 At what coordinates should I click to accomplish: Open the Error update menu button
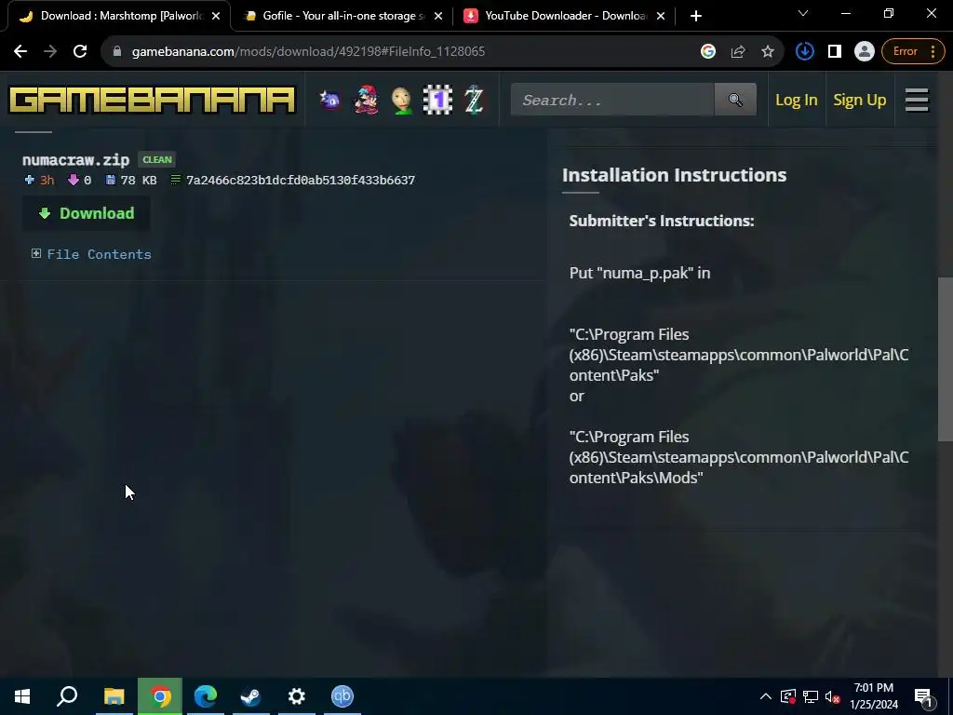(x=914, y=52)
